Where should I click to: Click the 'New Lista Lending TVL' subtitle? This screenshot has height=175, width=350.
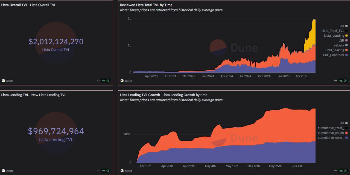coord(49,95)
